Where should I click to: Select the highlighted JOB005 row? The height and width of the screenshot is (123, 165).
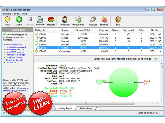[x=98, y=48]
